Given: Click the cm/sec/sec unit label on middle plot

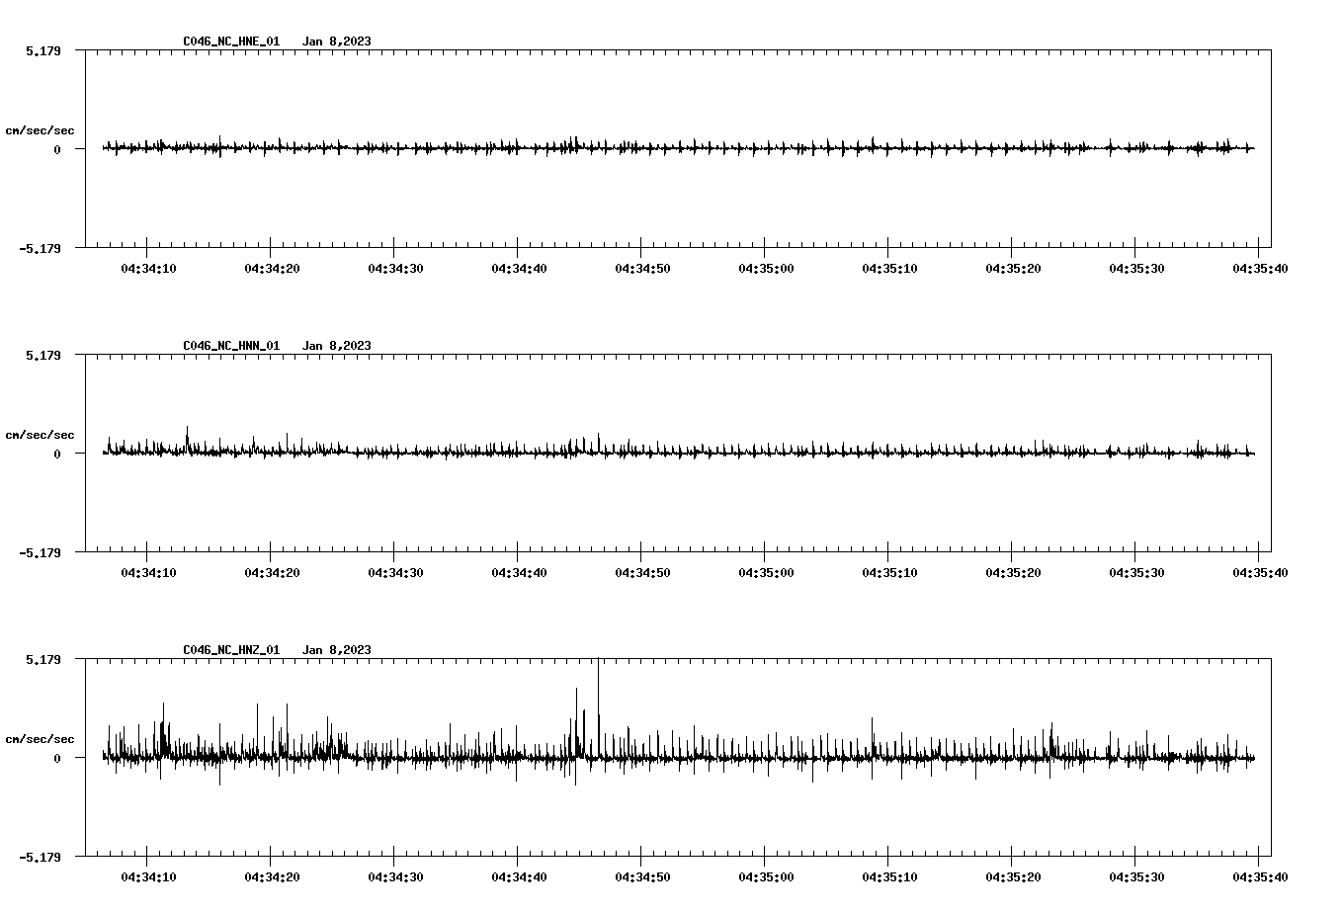Looking at the screenshot, I should [x=42, y=434].
